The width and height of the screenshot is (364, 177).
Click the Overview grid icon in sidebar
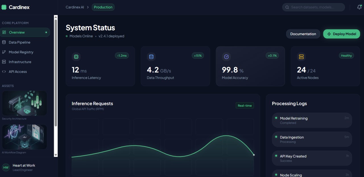[4, 32]
